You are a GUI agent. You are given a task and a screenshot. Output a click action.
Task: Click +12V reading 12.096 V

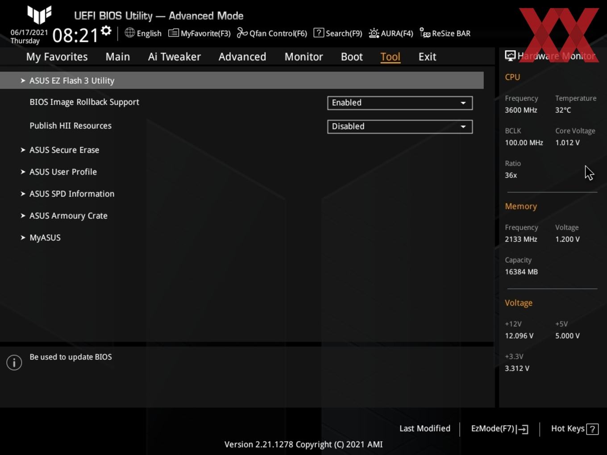point(519,335)
